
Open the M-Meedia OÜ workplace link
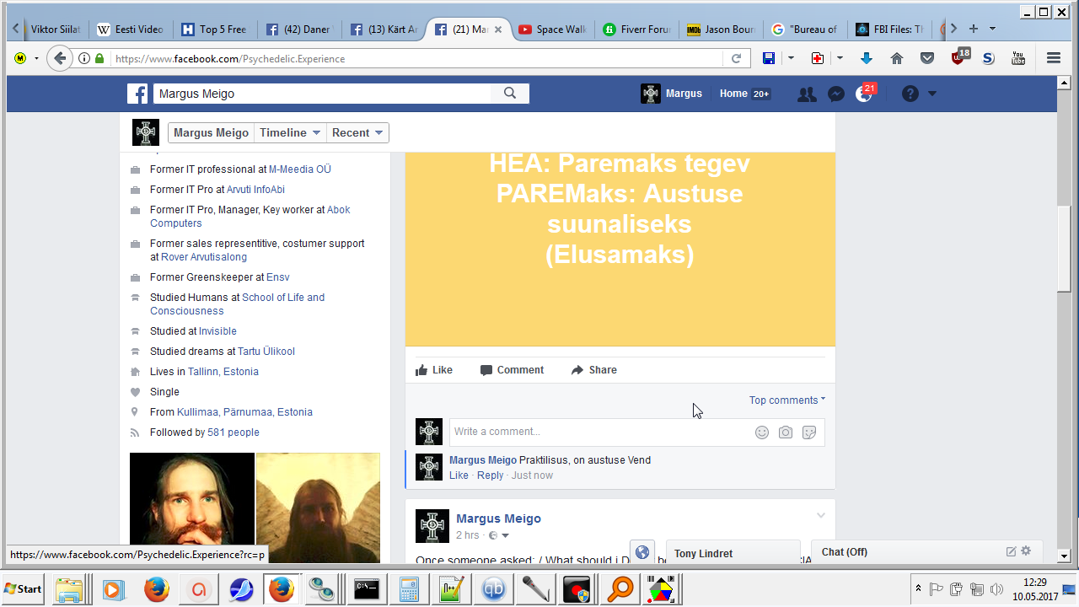point(300,169)
